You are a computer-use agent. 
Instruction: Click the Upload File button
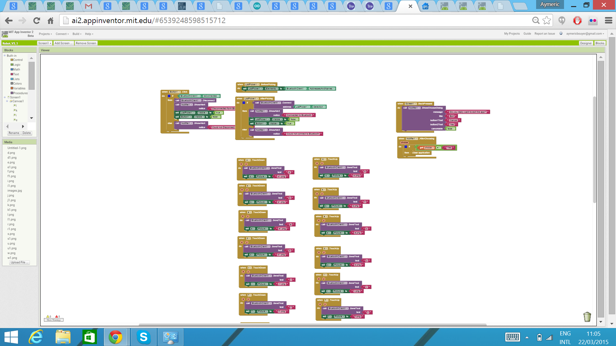[19, 262]
